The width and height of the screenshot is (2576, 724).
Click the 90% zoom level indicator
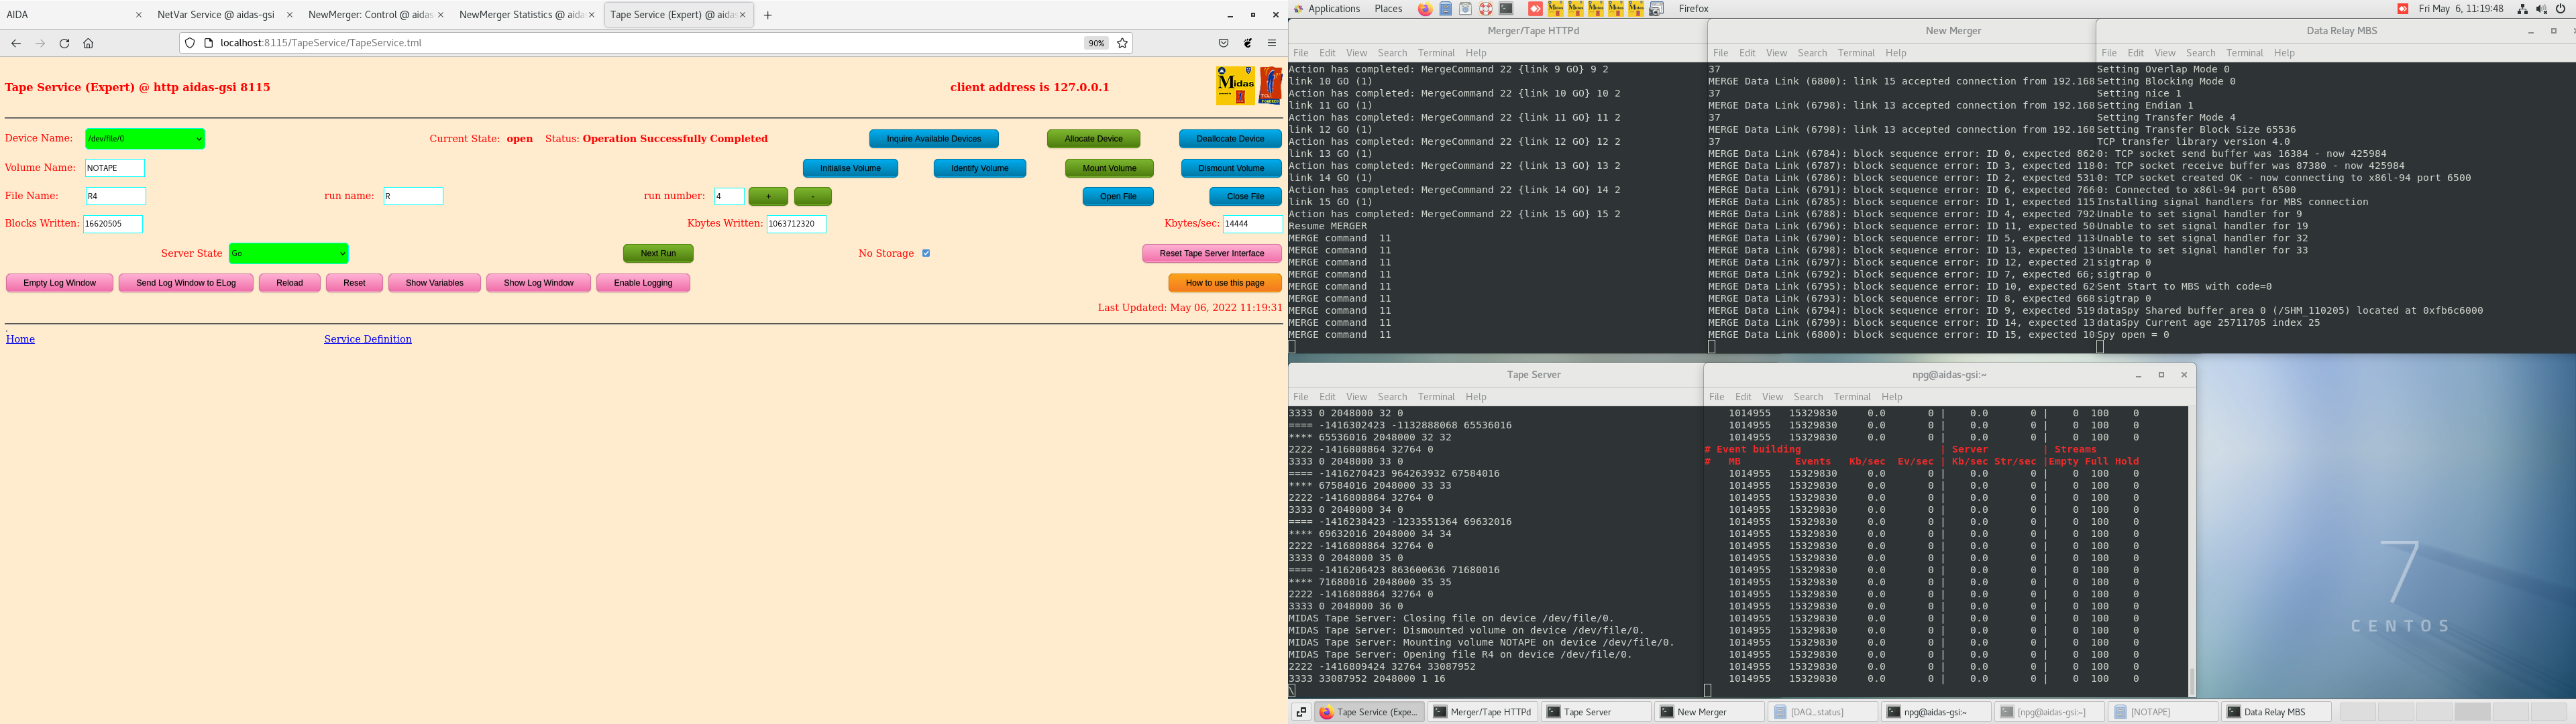tap(1096, 43)
